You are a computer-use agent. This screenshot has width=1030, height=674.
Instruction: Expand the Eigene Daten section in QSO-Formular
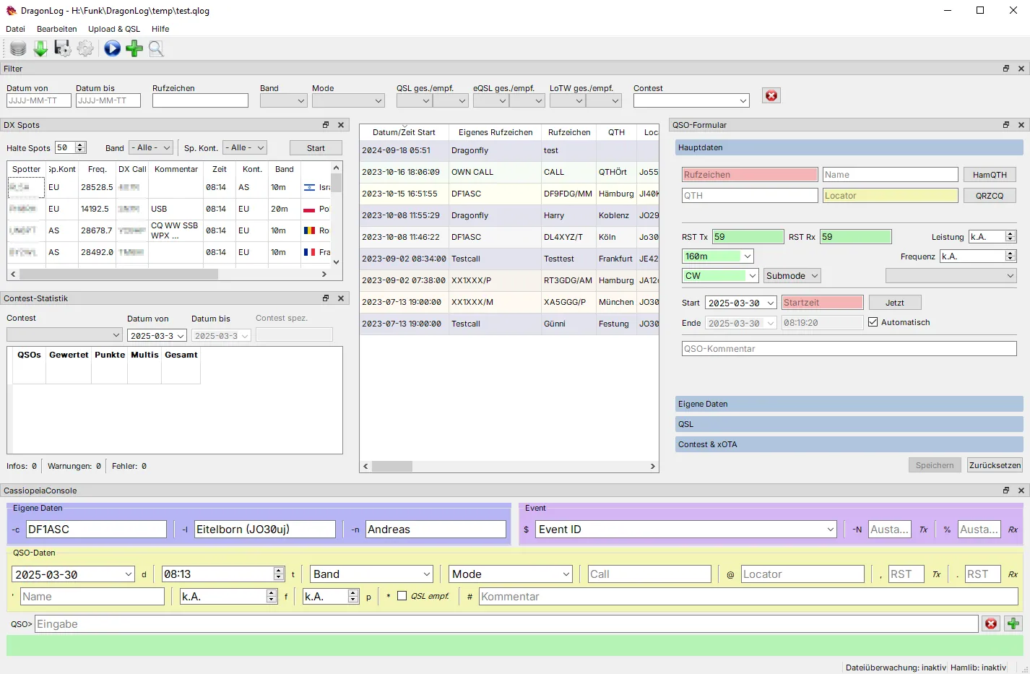(x=849, y=404)
